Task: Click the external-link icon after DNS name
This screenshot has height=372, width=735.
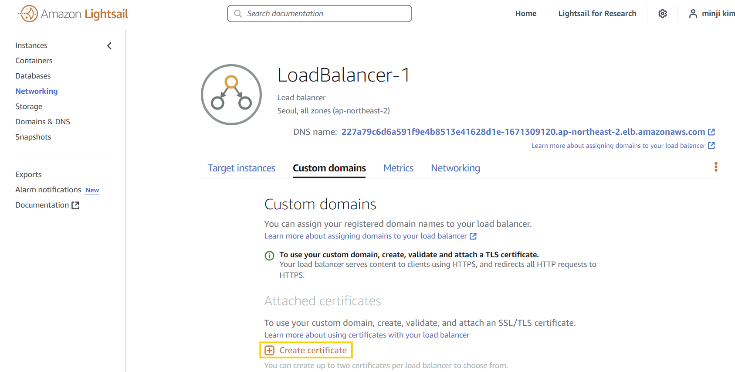Action: (711, 132)
